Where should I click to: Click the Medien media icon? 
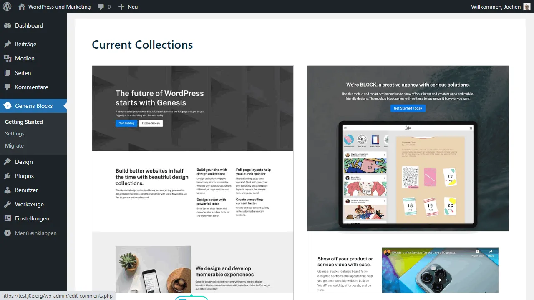[x=8, y=58]
